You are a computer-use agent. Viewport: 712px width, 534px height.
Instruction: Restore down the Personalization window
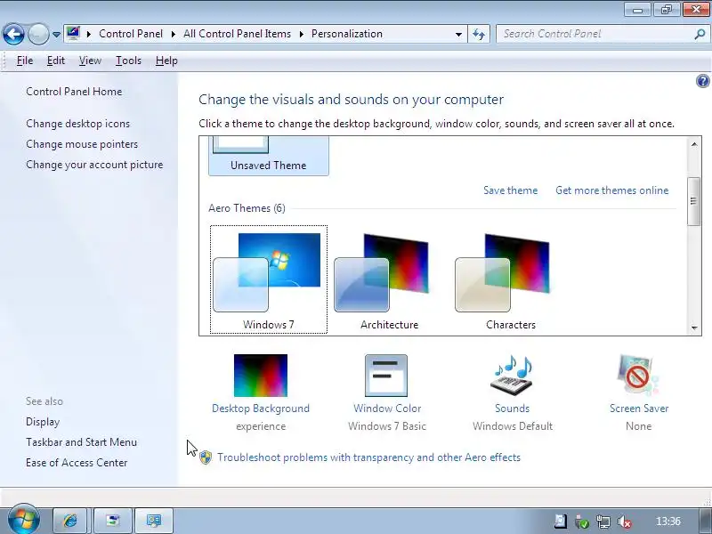pos(666,10)
